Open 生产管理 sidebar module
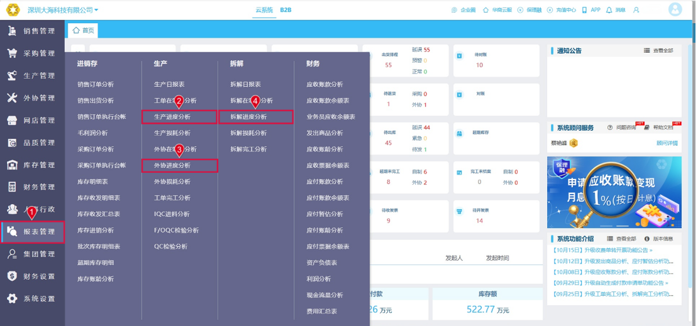 point(32,75)
